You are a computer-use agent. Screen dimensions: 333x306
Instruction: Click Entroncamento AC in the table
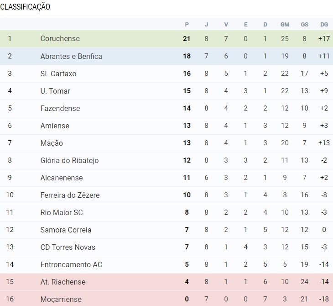tap(71, 264)
